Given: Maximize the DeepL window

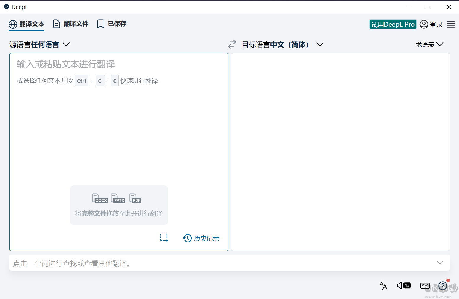Looking at the screenshot, I should point(428,7).
